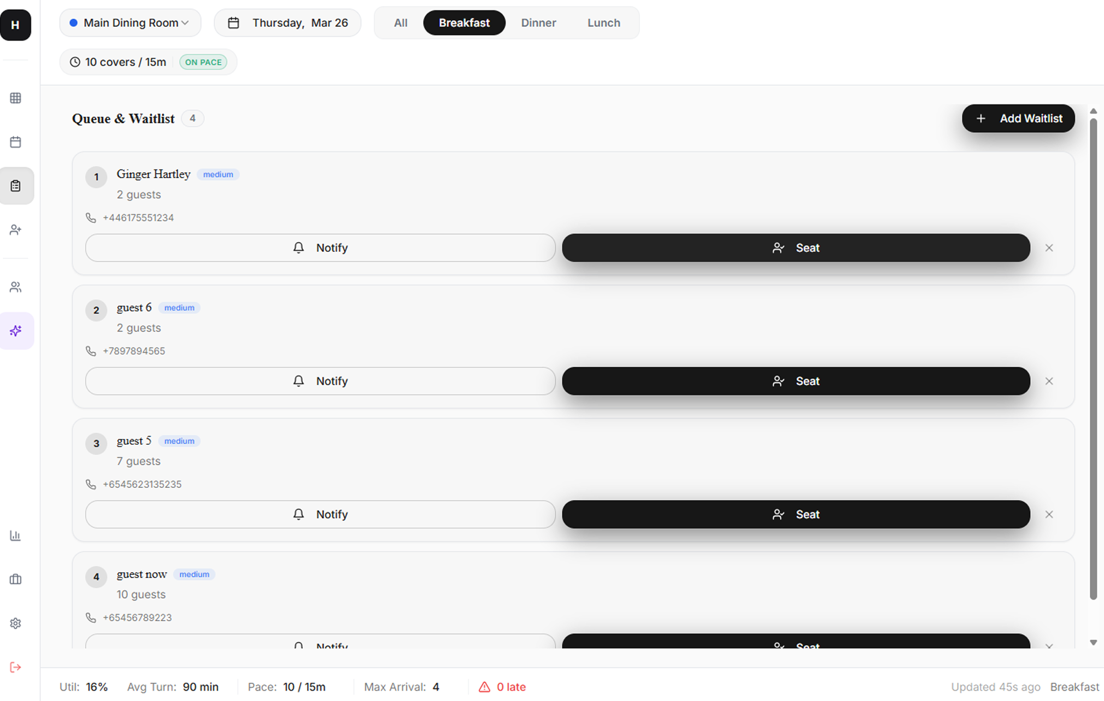Open the AI sparkle assistant panel
1104x701 pixels.
point(15,331)
